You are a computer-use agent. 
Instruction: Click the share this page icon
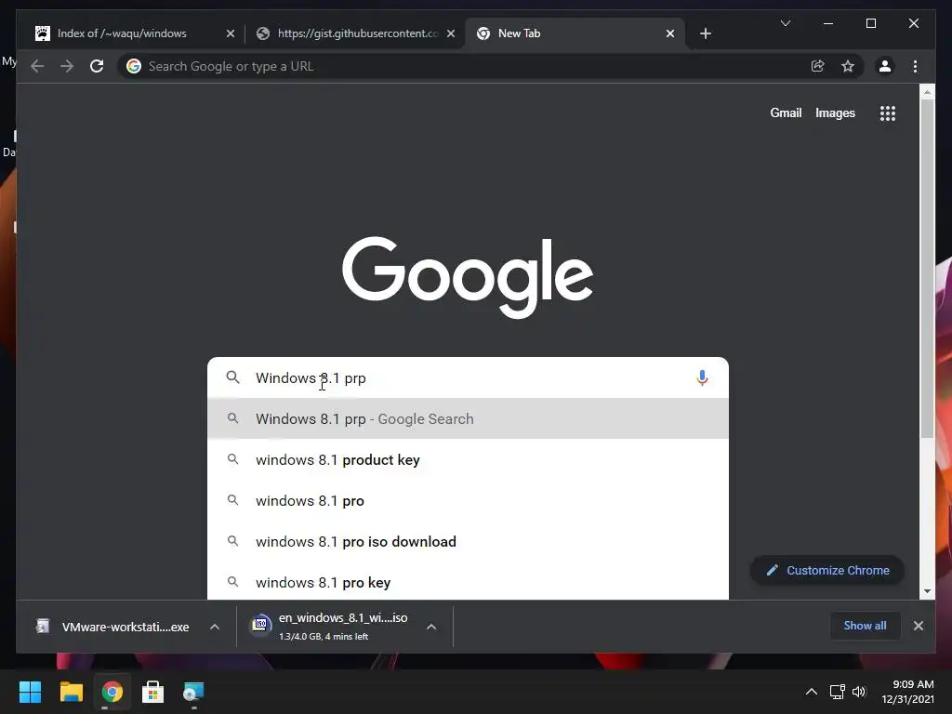coord(818,66)
